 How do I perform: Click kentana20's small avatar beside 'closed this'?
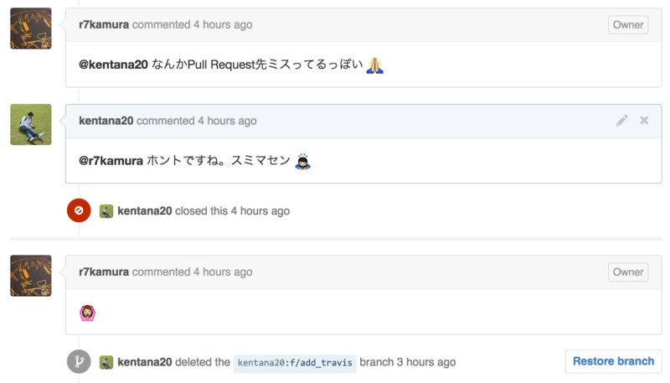tap(106, 211)
